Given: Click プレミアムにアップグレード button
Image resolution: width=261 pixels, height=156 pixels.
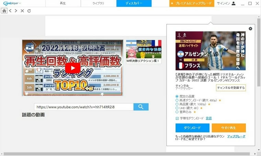Looking at the screenshot, I should pos(192,3).
